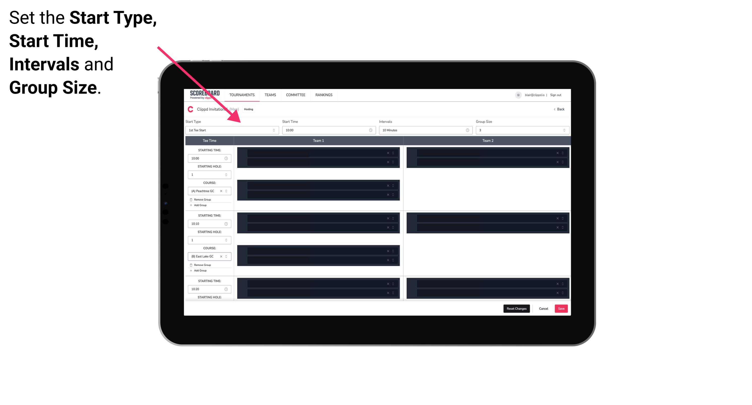Viewport: 752px width, 405px height.
Task: Select the TOURNAMENTS tab
Action: pyautogui.click(x=242, y=95)
